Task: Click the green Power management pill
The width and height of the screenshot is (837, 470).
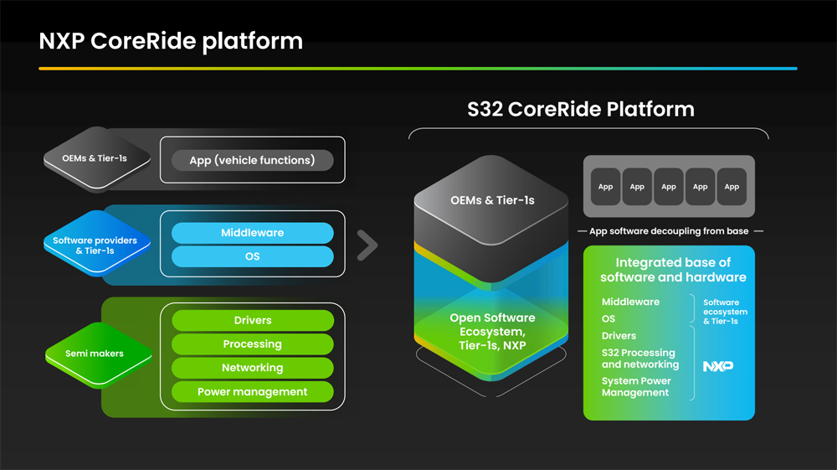Action: (253, 392)
